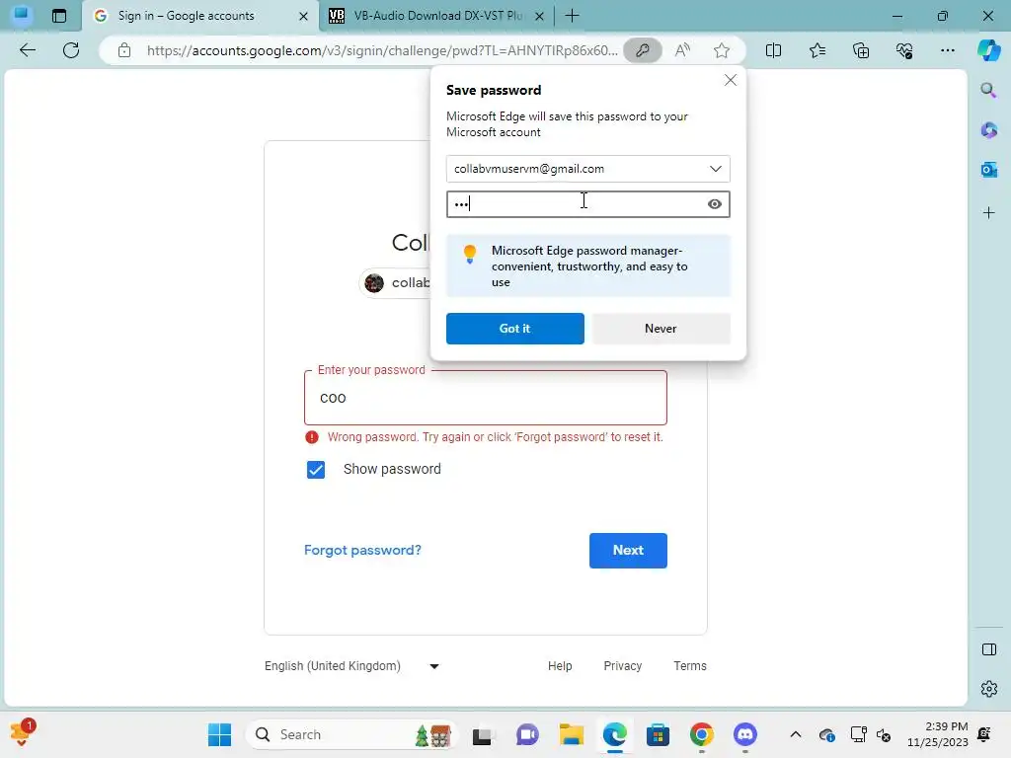Open Microsoft Store from taskbar
The width and height of the screenshot is (1011, 758).
point(658,734)
